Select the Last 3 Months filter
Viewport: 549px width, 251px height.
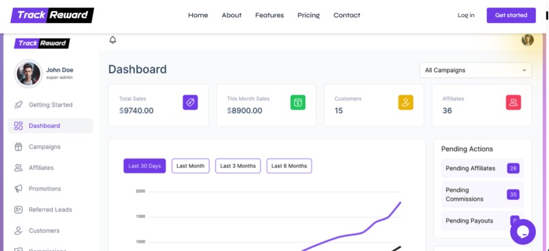[238, 166]
